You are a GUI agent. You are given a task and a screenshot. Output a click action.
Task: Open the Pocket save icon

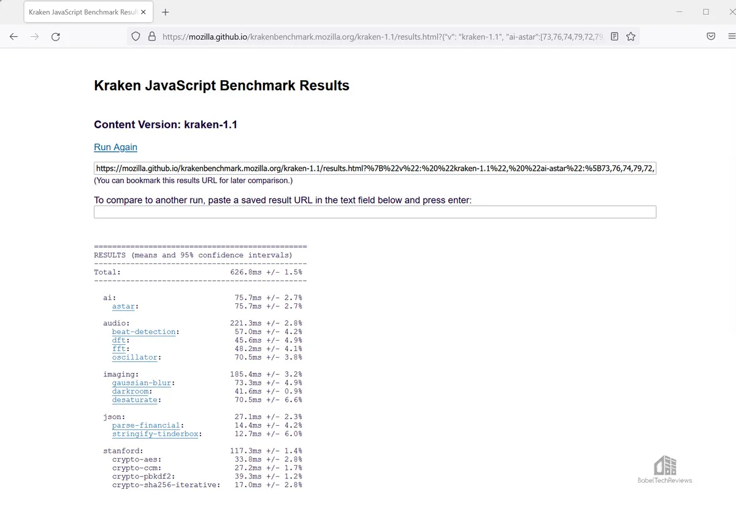(711, 37)
